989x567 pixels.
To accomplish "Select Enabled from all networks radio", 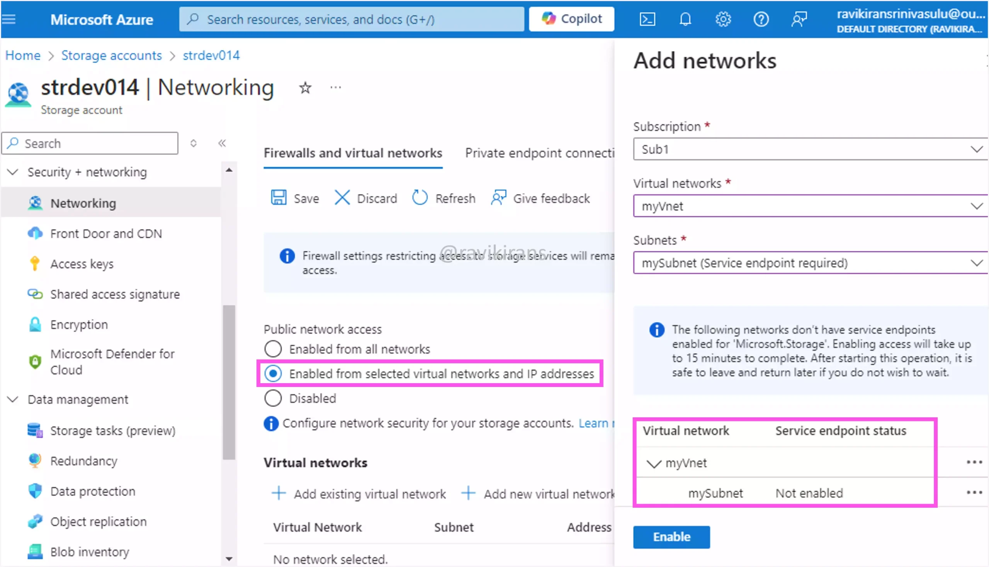I will (x=273, y=349).
